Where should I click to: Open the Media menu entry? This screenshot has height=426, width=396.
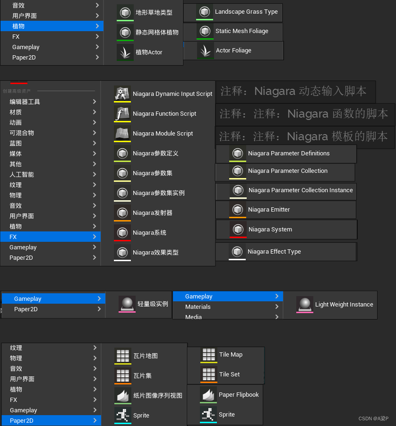coord(228,316)
